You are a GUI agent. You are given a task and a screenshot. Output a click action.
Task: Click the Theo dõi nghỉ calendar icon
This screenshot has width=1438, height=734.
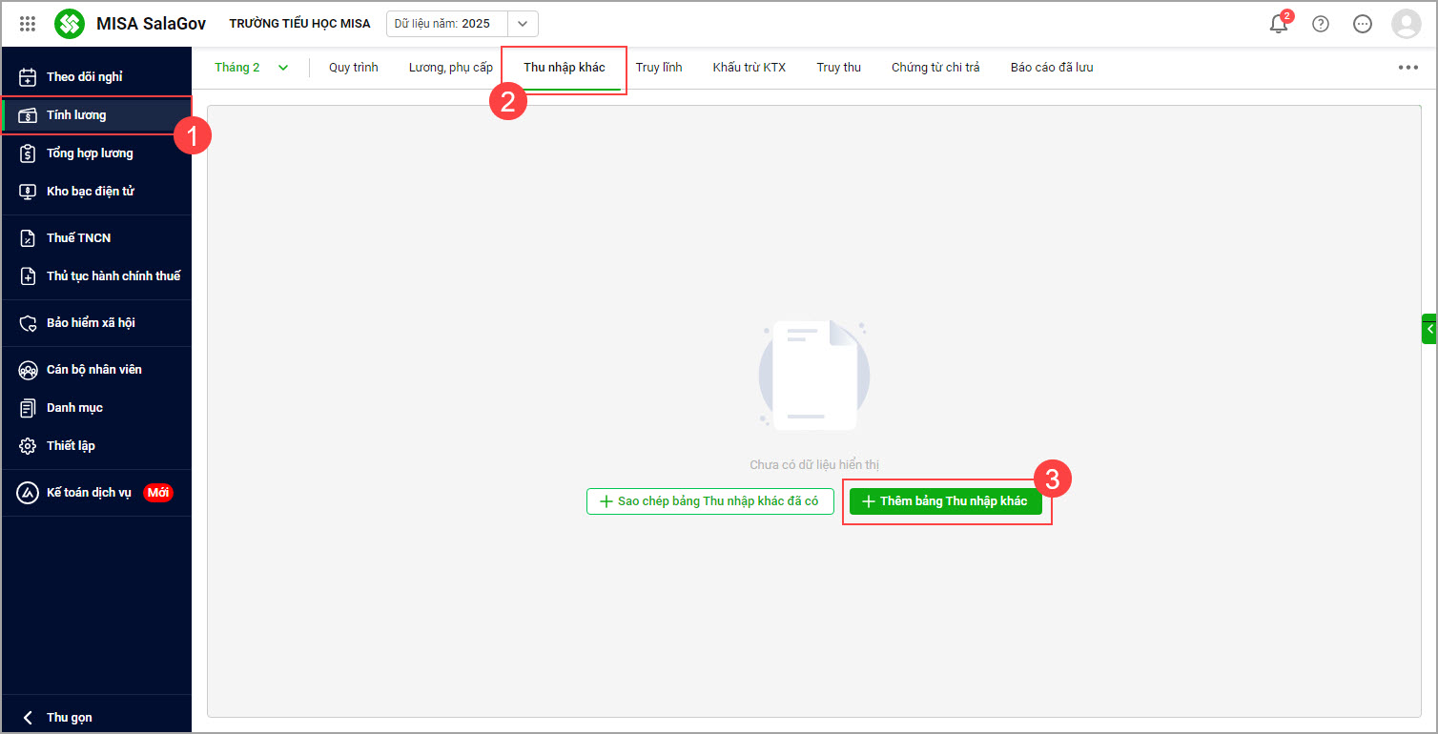[x=28, y=77]
